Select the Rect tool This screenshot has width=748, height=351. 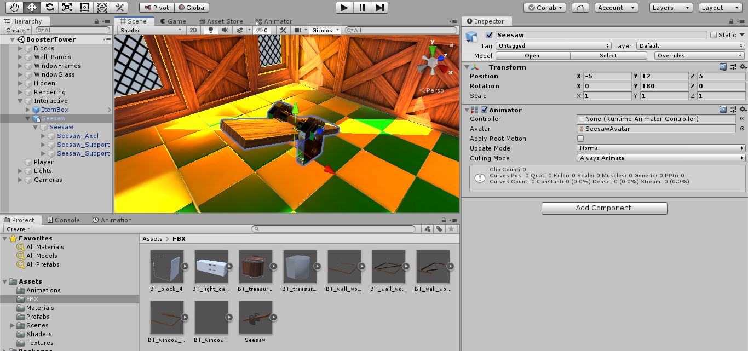coord(85,7)
